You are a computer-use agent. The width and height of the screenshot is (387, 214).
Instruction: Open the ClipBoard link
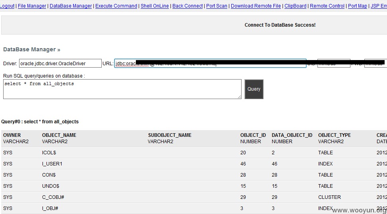tap(295, 6)
